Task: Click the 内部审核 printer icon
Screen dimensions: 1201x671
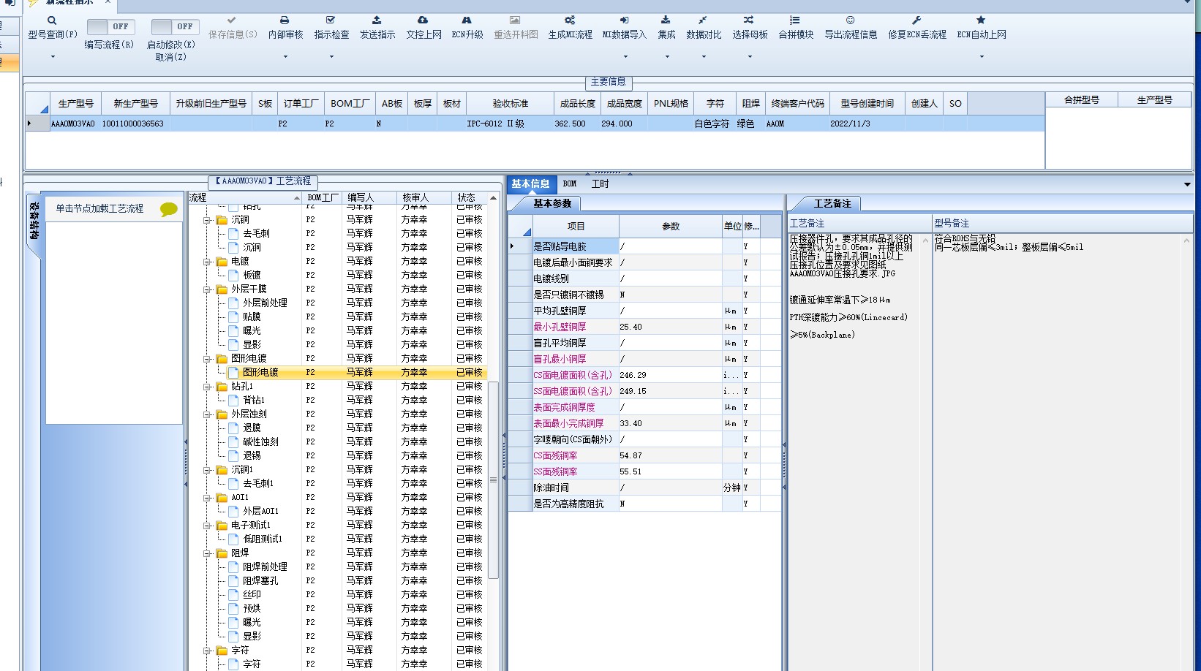Action: click(285, 20)
